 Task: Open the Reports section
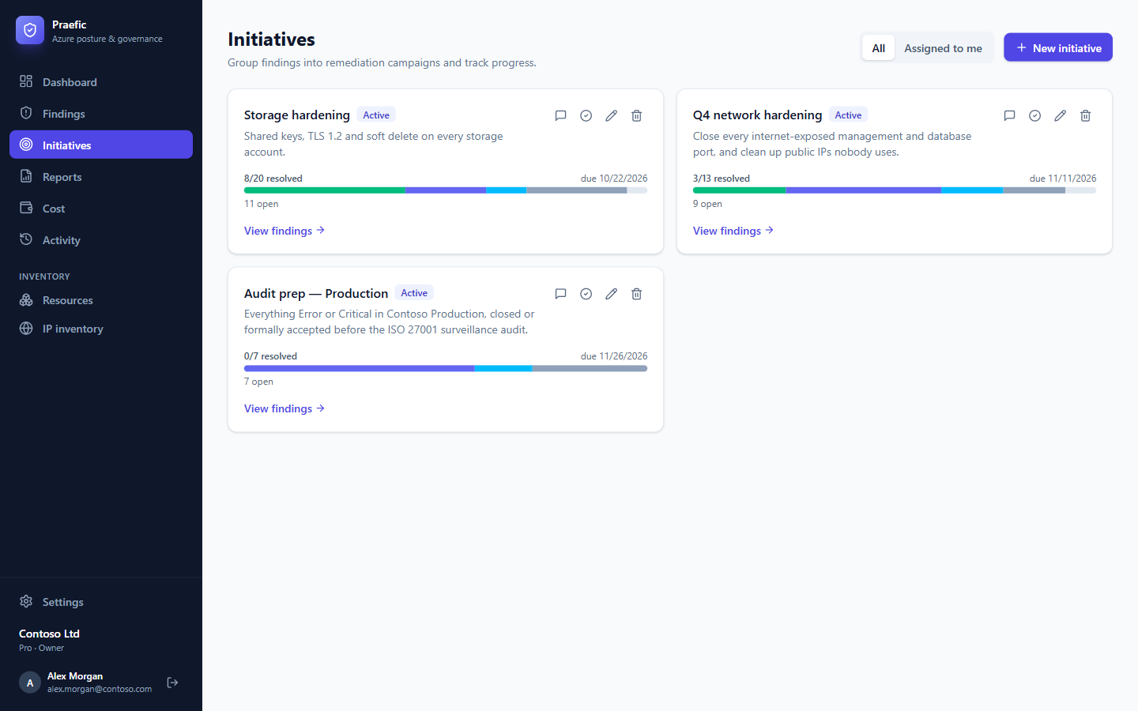[101, 177]
